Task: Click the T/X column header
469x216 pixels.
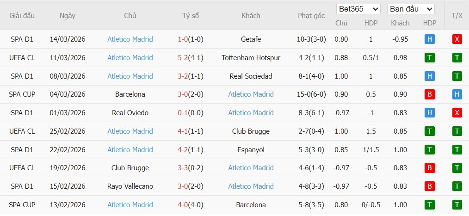Action: [457, 16]
